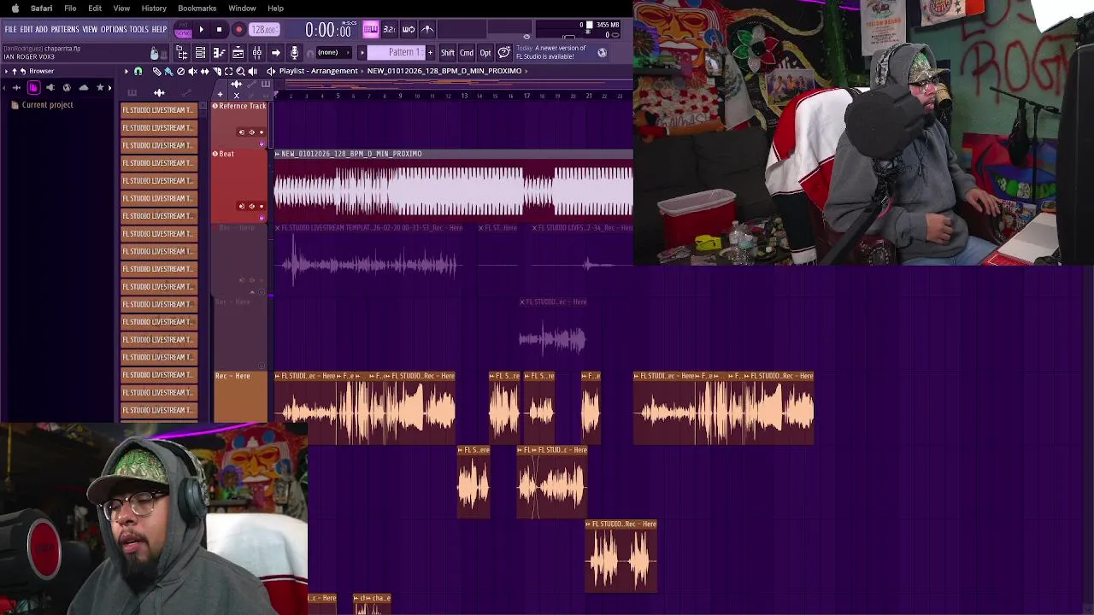Show the cloud sounds tab in browser

[84, 88]
